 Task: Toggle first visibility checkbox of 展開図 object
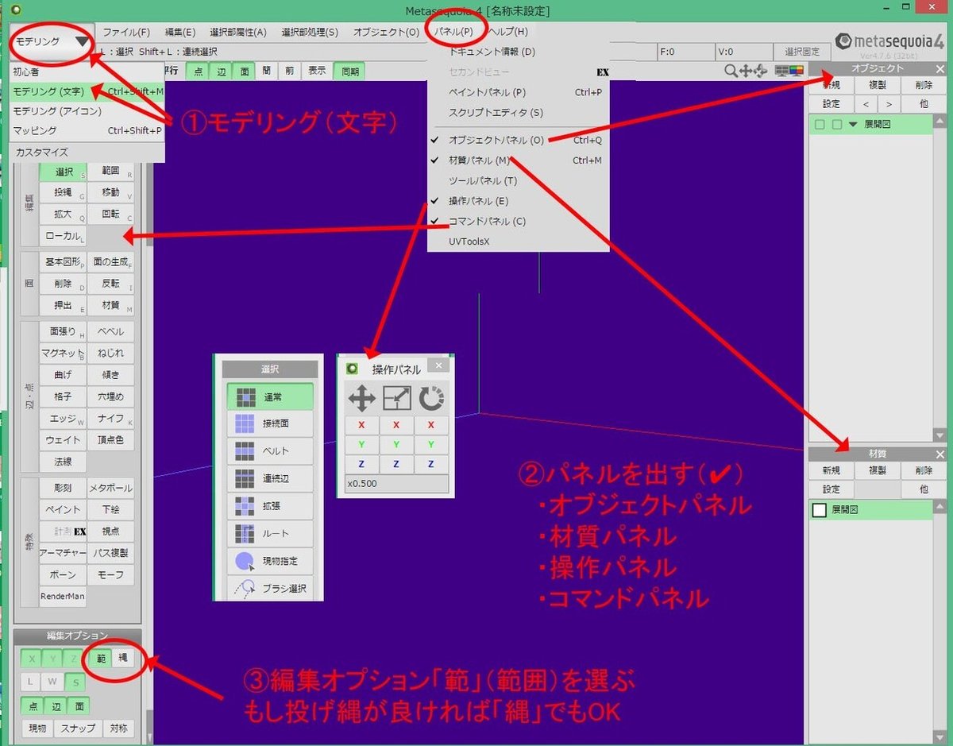click(x=820, y=124)
